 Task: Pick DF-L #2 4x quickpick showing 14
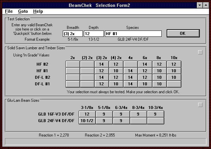click(130, 77)
